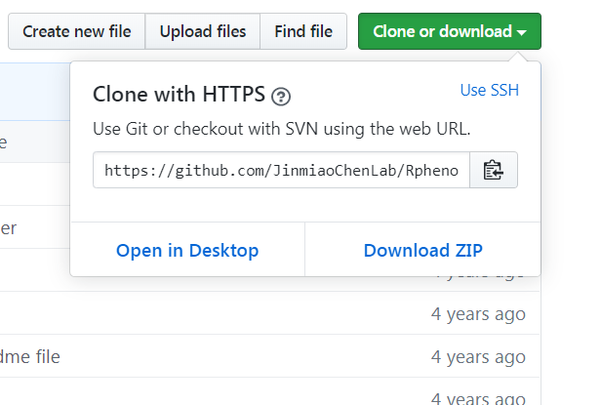This screenshot has width=601, height=405.
Task: Click the bottom cut-off "4 years ago" timestamp
Action: [478, 398]
